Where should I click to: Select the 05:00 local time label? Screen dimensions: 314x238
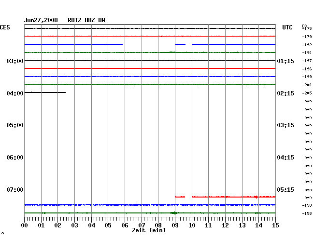click(x=15, y=125)
